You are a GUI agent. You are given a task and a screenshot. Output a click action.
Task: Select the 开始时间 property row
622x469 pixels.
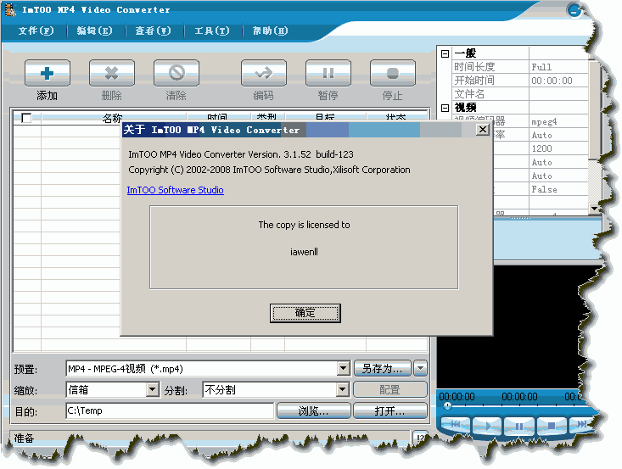click(x=520, y=81)
